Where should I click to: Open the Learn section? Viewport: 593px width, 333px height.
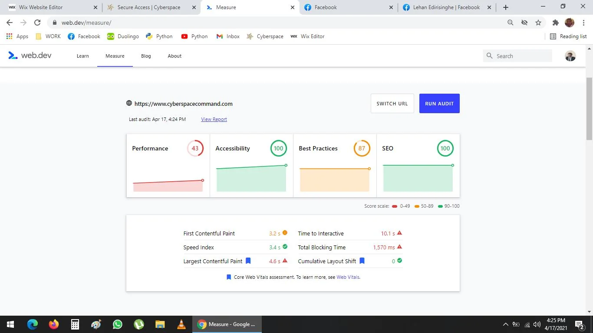point(82,56)
